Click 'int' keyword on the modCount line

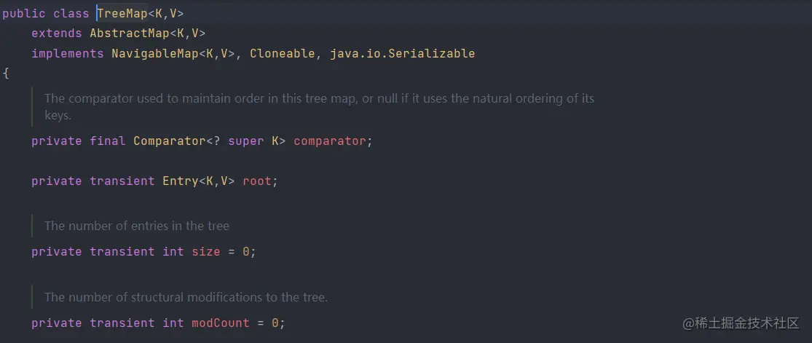point(173,323)
